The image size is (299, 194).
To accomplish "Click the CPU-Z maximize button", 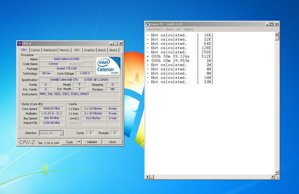I will 116,44.
